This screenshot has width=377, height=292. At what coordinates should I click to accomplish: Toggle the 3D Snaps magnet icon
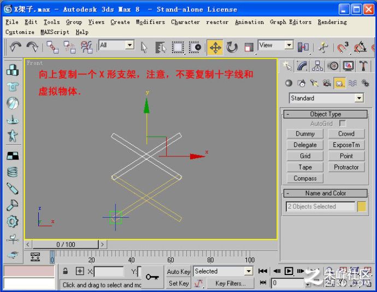click(343, 47)
